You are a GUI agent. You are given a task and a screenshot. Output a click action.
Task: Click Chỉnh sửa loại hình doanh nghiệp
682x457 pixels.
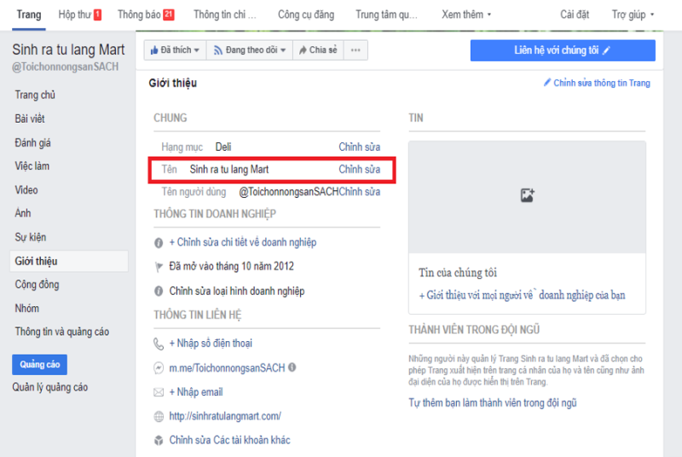pos(237,291)
